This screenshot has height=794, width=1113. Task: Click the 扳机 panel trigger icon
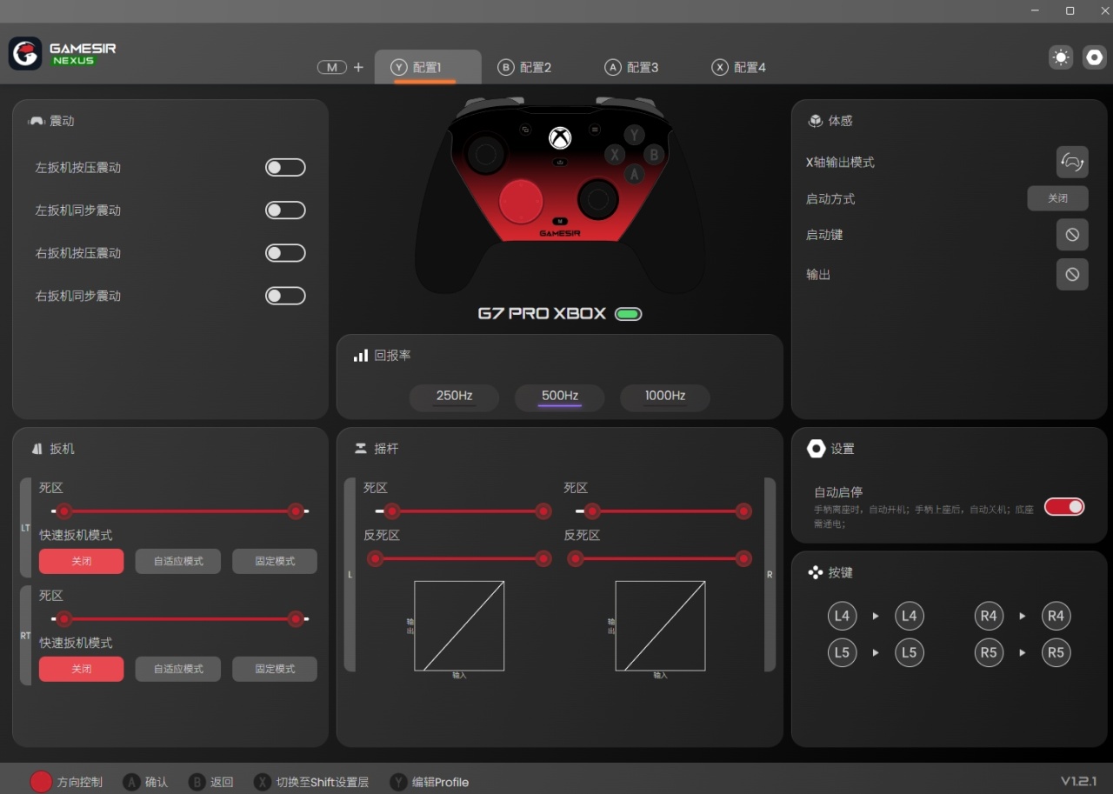37,449
